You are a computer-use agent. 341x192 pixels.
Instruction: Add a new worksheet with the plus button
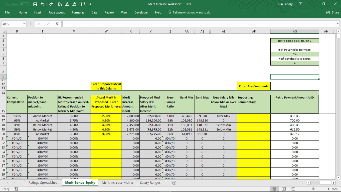[174, 183]
